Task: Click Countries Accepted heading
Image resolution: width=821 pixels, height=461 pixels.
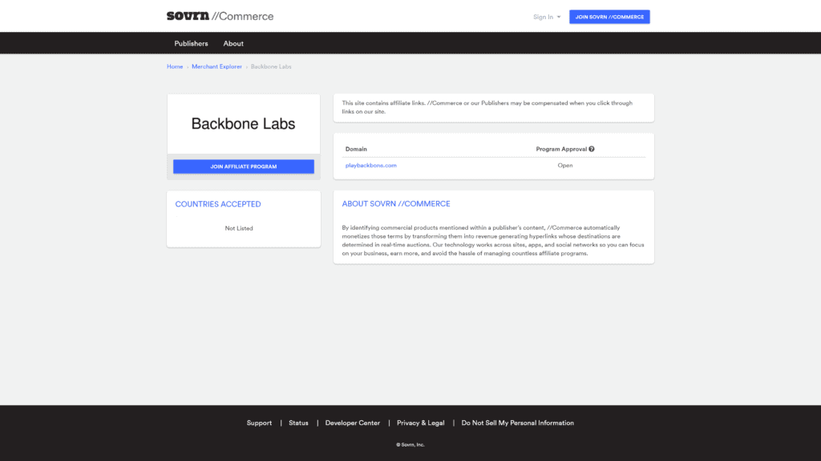Action: pyautogui.click(x=218, y=204)
